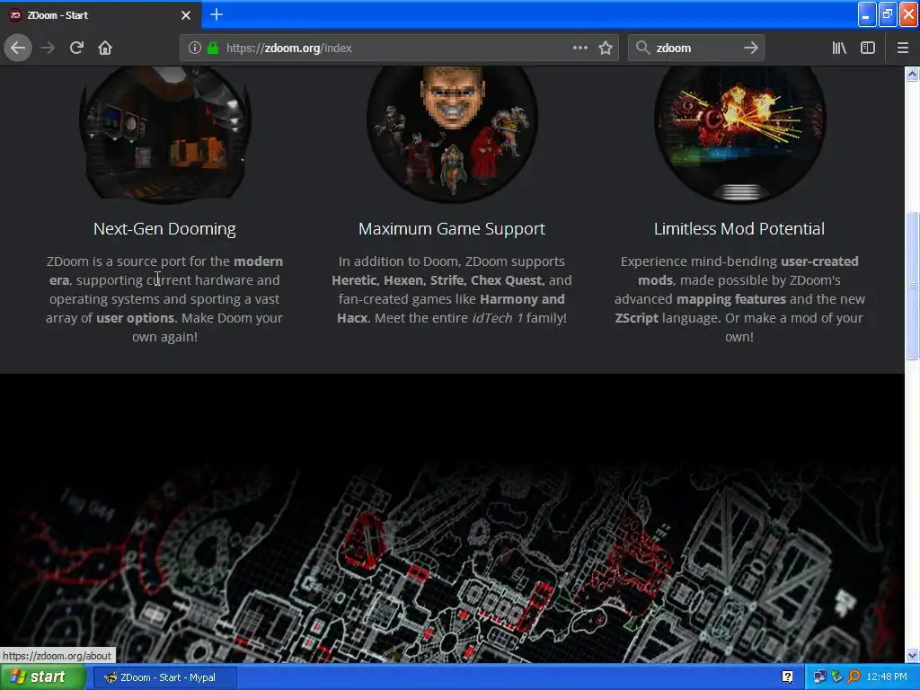
Task: Open a new tab with plus button
Action: tap(217, 14)
